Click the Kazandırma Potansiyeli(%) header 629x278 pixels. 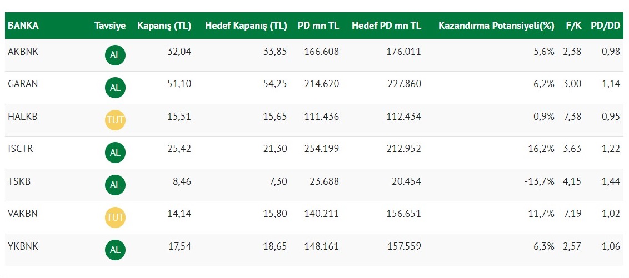tap(496, 26)
